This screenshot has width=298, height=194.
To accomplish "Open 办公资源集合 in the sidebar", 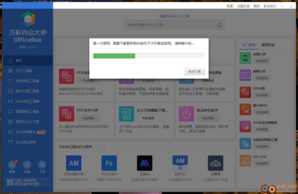I will point(28,132).
